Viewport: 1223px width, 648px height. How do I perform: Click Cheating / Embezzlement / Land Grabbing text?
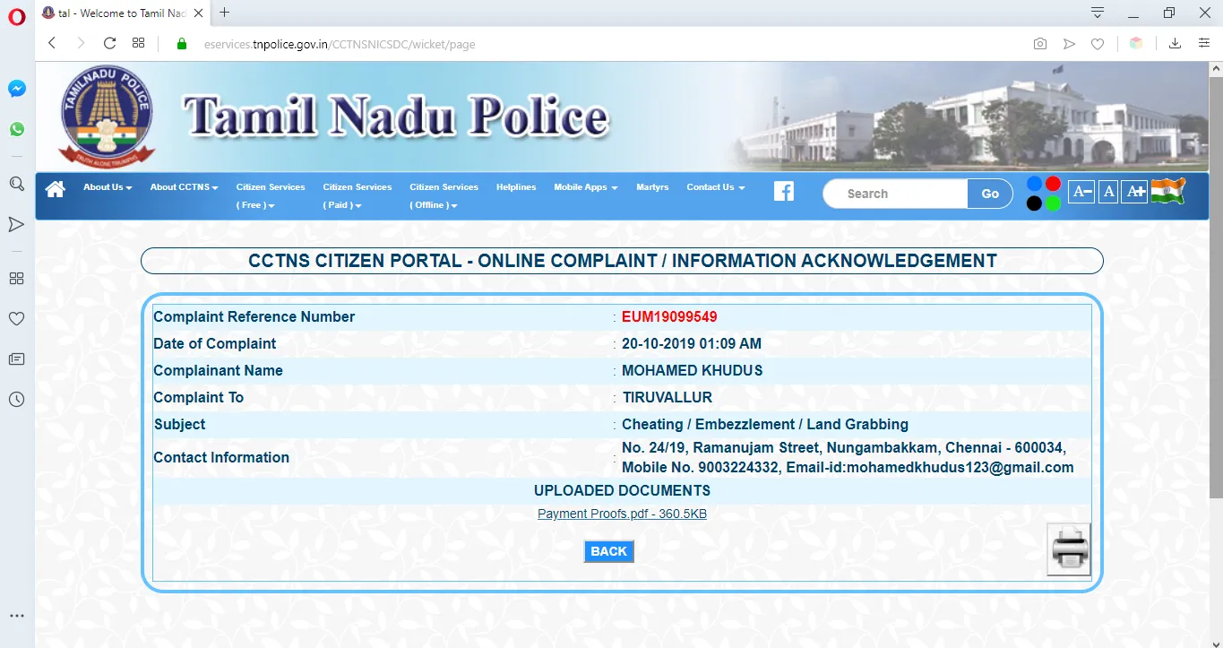click(x=765, y=424)
